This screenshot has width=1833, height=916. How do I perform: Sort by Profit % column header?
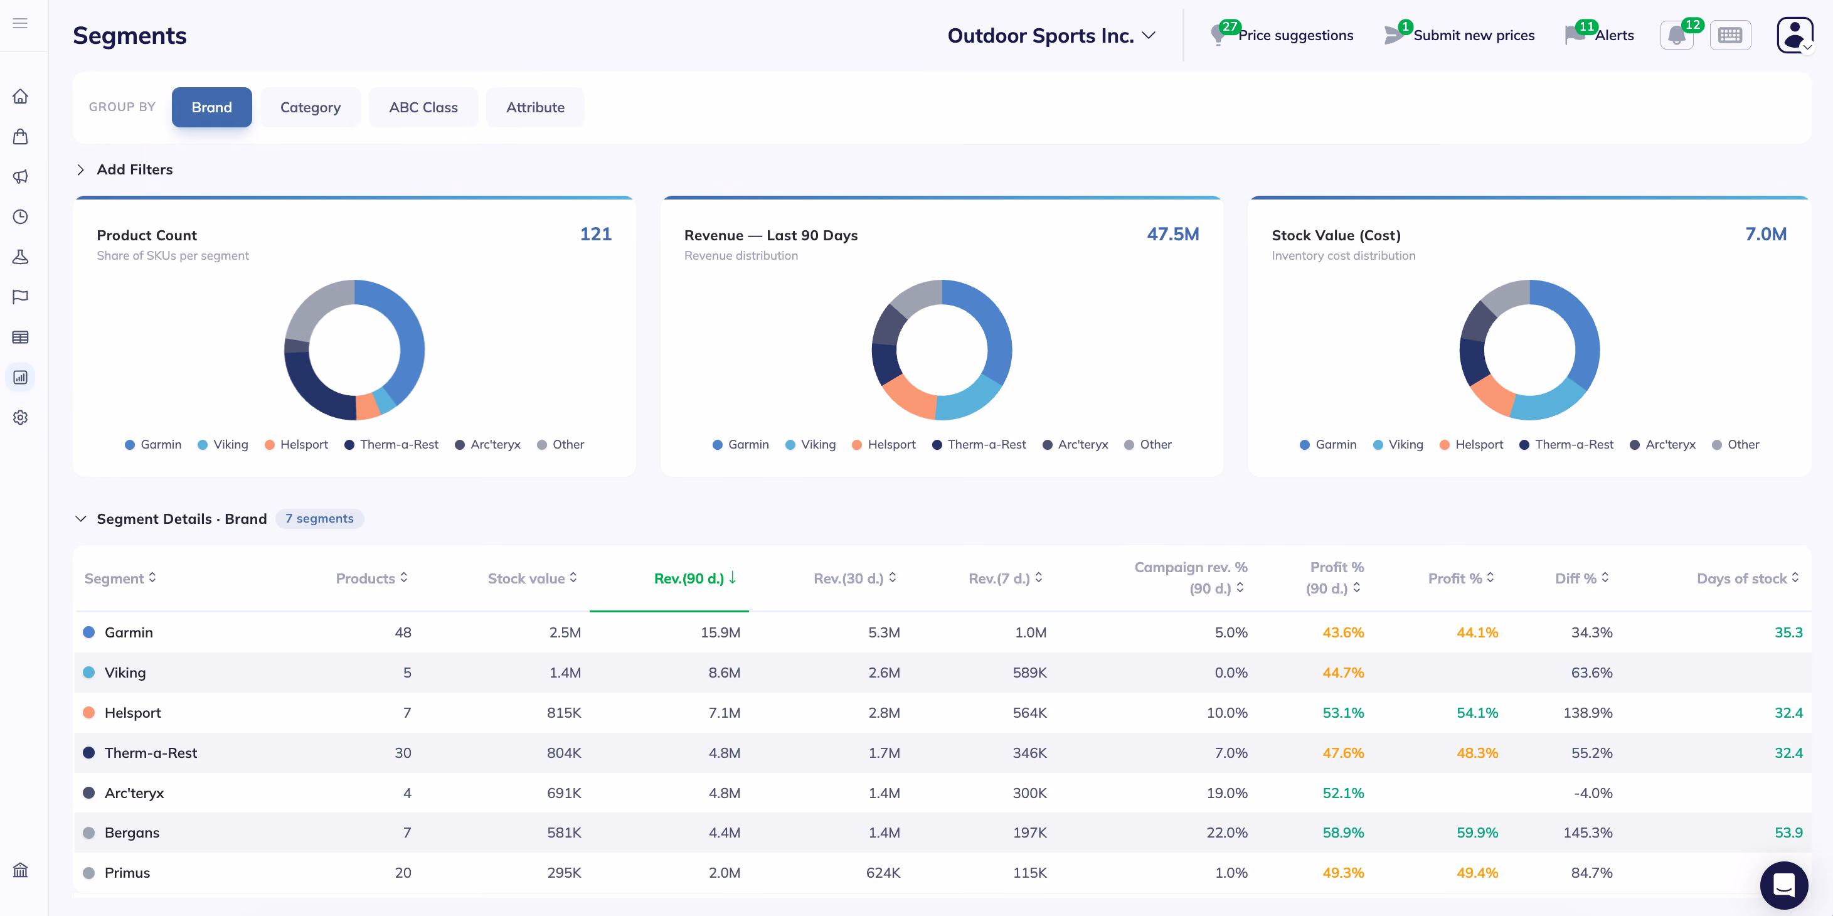coord(1462,578)
